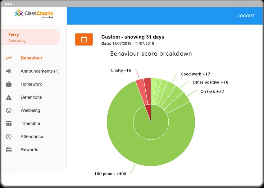Image resolution: width=264 pixels, height=188 pixels.
Task: Click the 'Behaviour score breakdown' title
Action: tap(151, 53)
